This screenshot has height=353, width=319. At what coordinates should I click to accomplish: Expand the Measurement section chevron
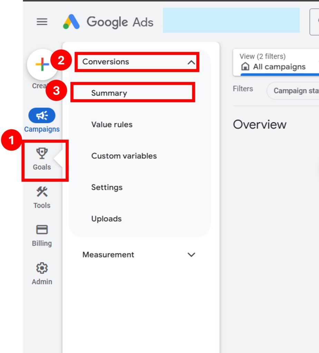pyautogui.click(x=191, y=255)
